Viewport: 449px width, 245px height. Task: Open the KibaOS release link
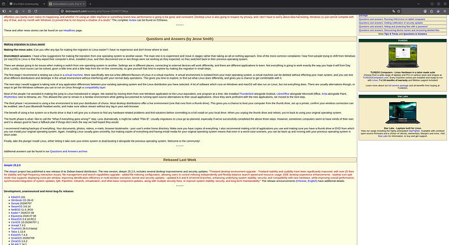tap(16, 197)
